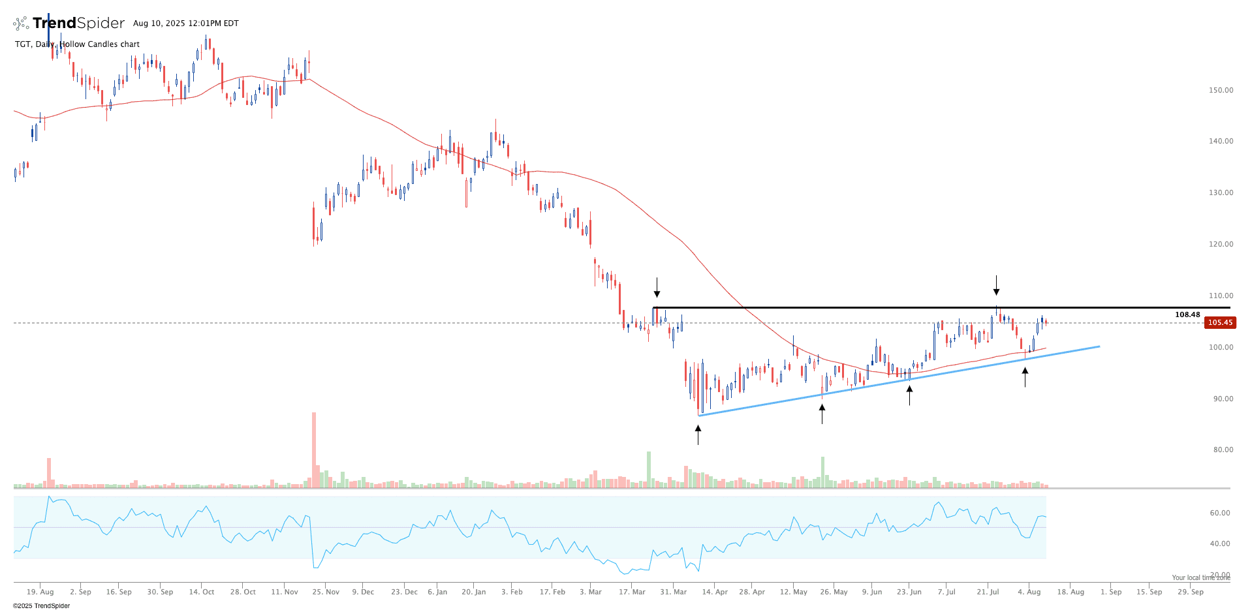Select the up arrow below the August low
Viewport: 1250px width, 612px height.
click(x=1025, y=376)
